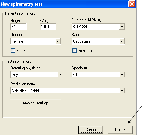The width and height of the screenshot is (142, 135).
Task: Click the Smoker label text
Action: click(x=22, y=51)
